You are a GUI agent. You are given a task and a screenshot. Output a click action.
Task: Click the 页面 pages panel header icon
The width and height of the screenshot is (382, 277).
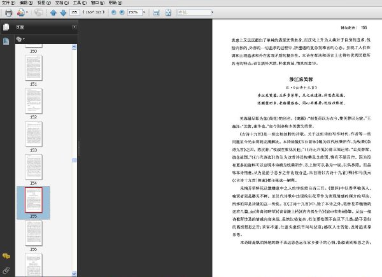click(x=6, y=27)
